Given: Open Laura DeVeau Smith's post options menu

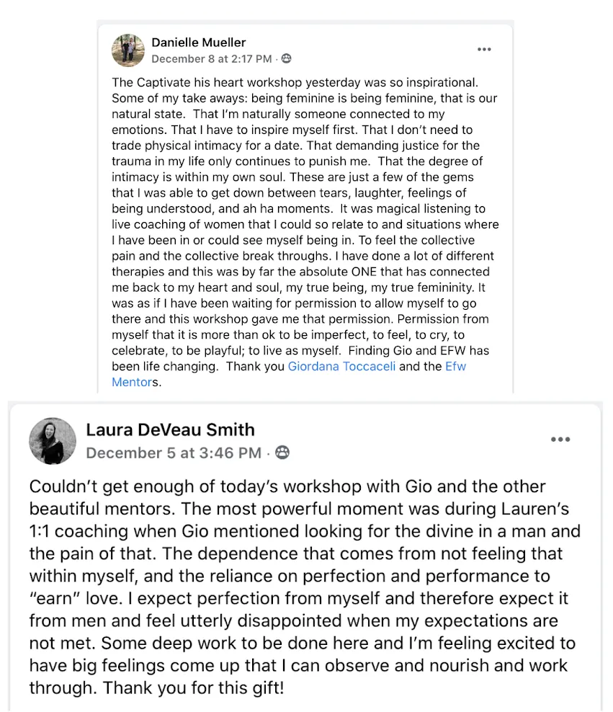Looking at the screenshot, I should [560, 439].
